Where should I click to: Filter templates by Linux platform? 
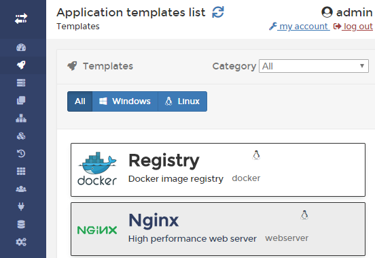183,101
